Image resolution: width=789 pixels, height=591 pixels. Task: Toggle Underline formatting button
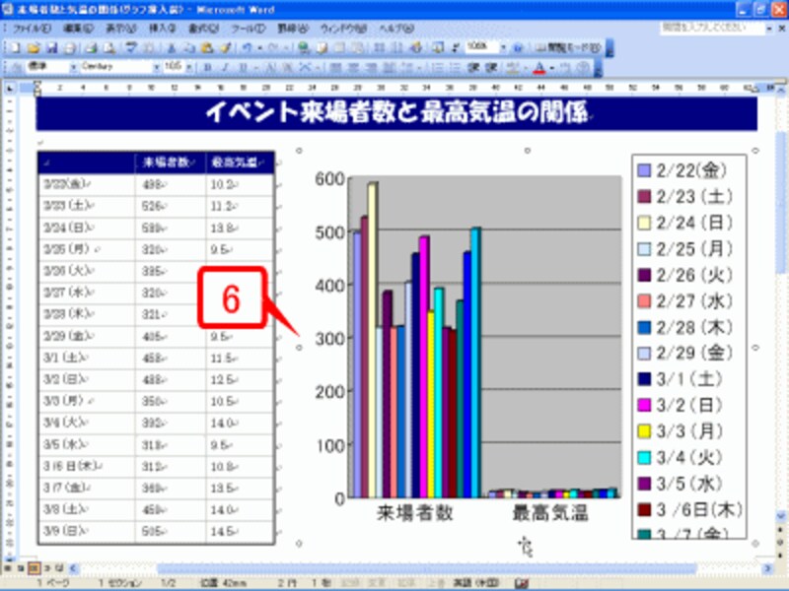pyautogui.click(x=242, y=68)
